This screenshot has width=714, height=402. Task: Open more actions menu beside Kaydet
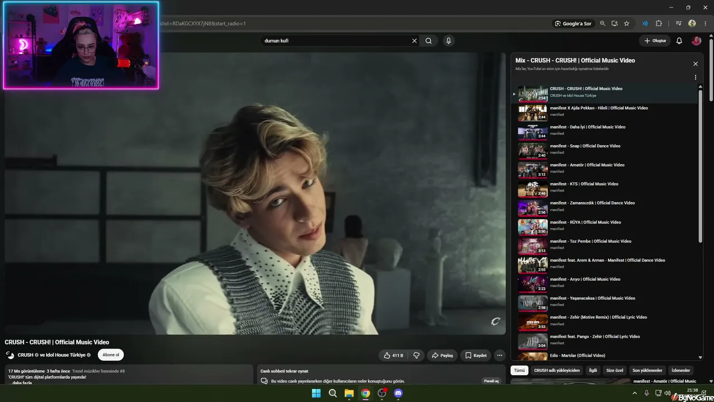tap(500, 356)
